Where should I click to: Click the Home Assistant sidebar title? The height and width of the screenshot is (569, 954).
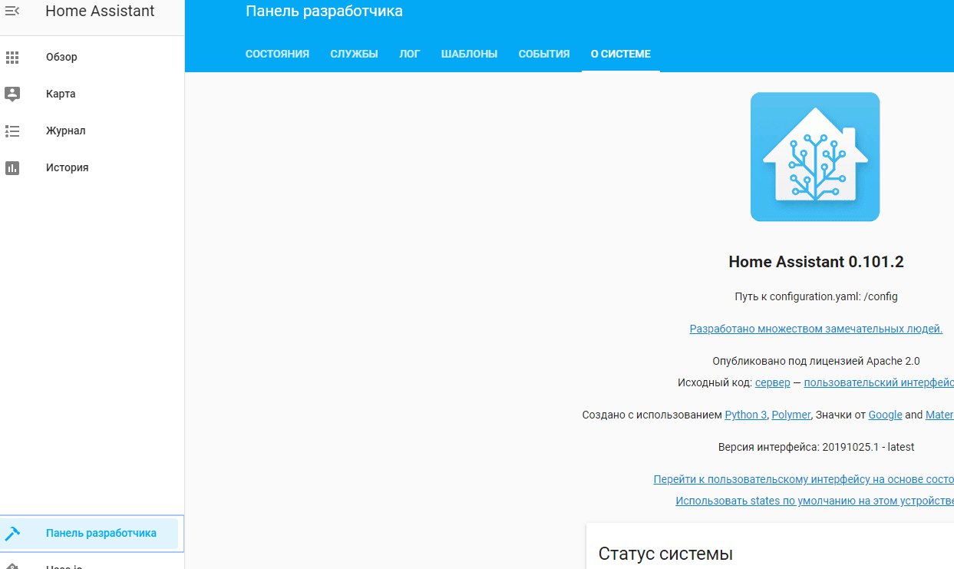tap(100, 12)
